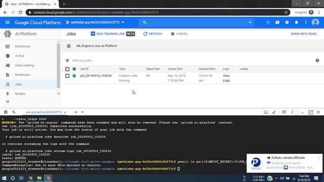Viewport: 324px width, 182px height.
Task: Open the Cloud Shell more options menu
Action: click(292, 112)
